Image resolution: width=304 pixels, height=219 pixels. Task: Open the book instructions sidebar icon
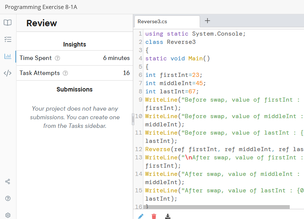8,22
